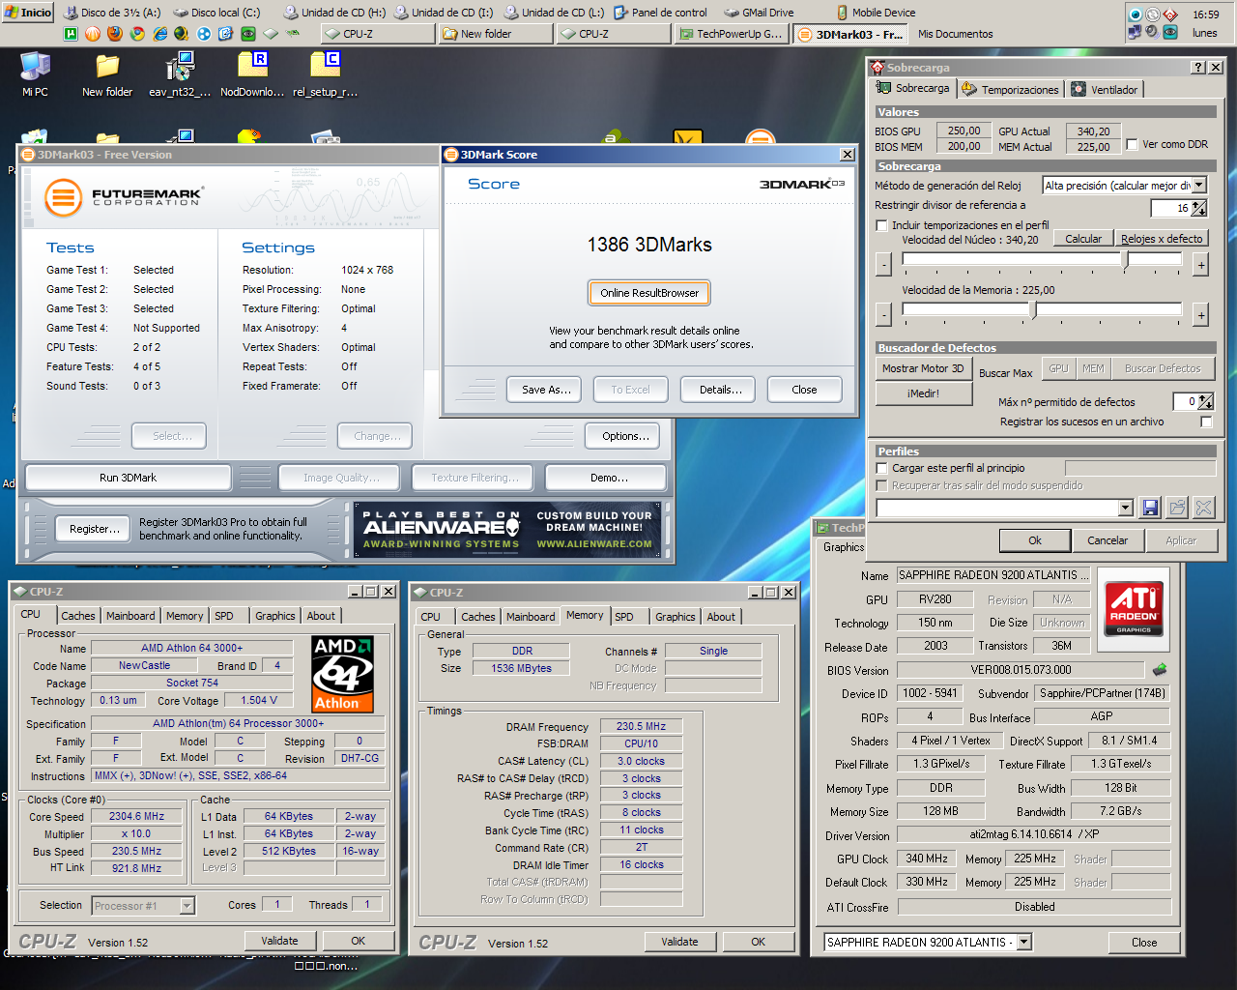Click Save As... in 3DMark Score
The image size is (1237, 990).
pyautogui.click(x=546, y=390)
